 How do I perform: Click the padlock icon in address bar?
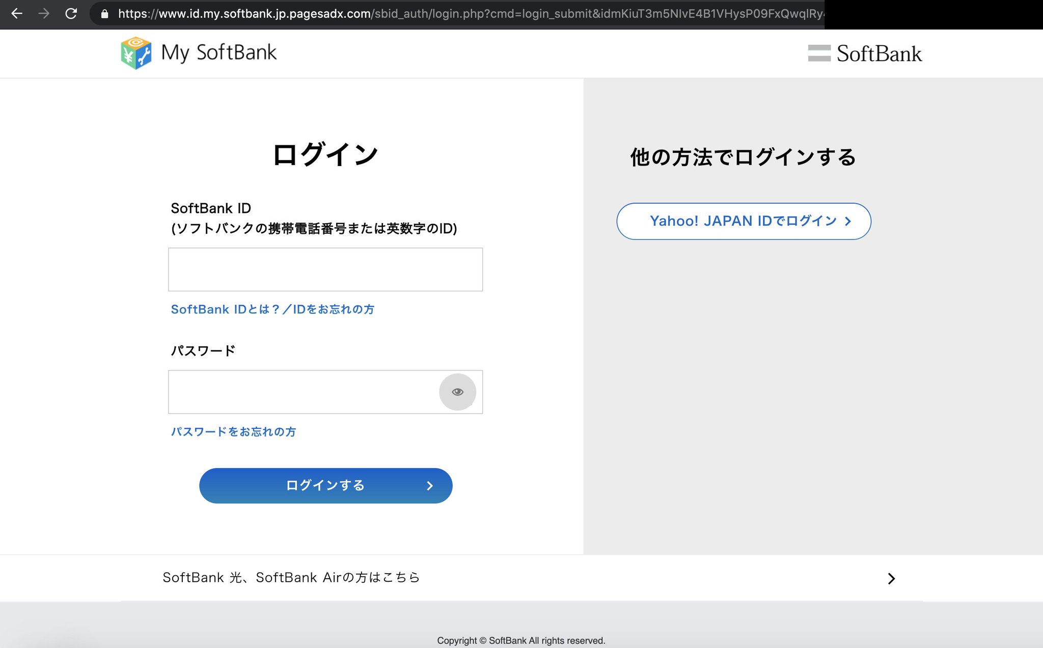click(104, 14)
